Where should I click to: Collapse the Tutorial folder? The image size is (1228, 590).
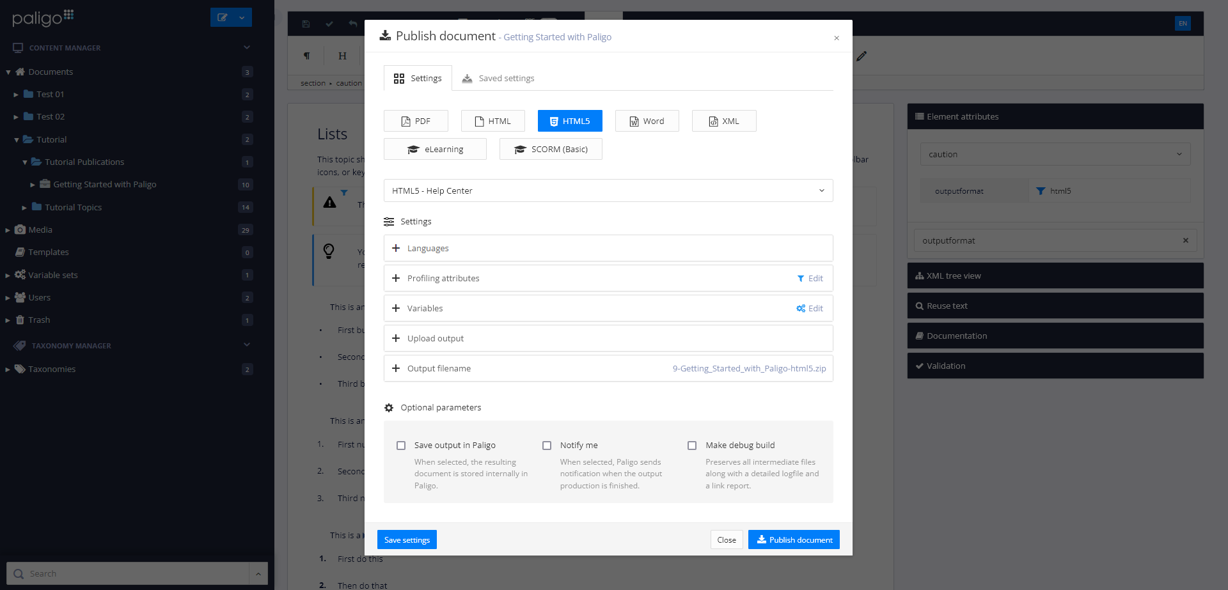pyautogui.click(x=17, y=140)
